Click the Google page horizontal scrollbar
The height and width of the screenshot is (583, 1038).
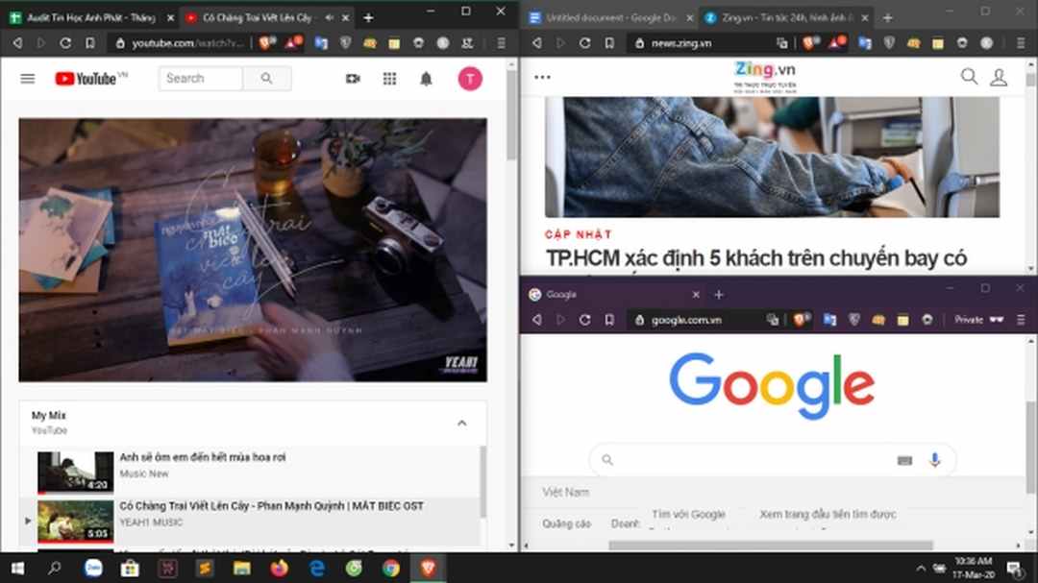point(771,546)
